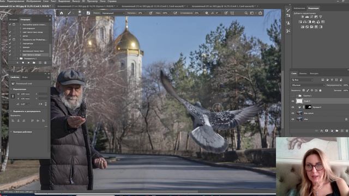This screenshot has width=349, height=196.
Task: Open the Справка menu
Action: [x=112, y=1]
